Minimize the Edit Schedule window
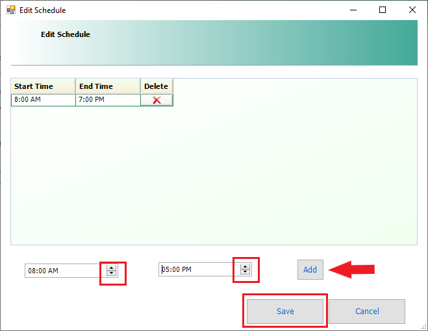Image resolution: width=428 pixels, height=331 pixels. tap(353, 10)
